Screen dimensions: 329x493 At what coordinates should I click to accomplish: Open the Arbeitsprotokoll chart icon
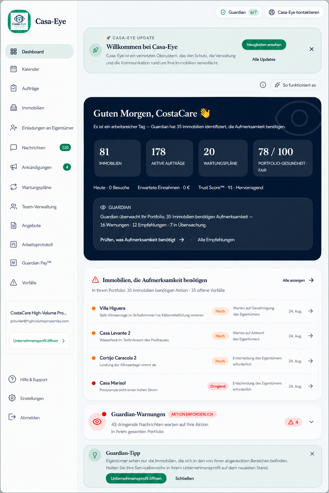pos(13,245)
